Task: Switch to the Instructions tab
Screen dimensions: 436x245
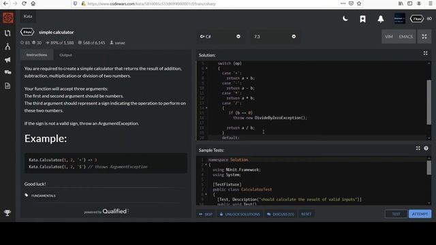Action: [37, 54]
